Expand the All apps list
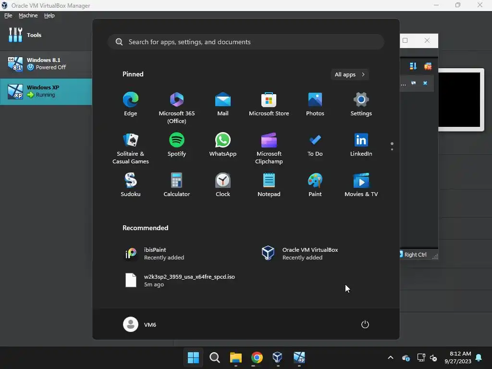 pos(350,74)
